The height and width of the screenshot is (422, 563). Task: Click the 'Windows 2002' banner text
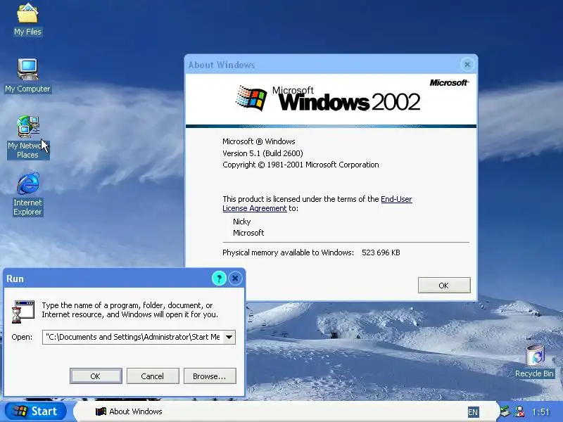(x=349, y=101)
